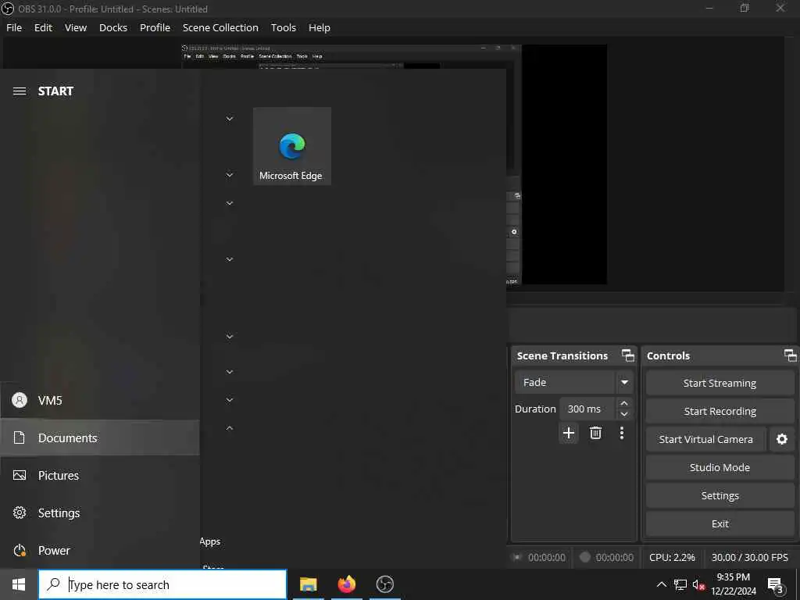Open the View menu
Image resolution: width=800 pixels, height=600 pixels.
click(x=76, y=27)
